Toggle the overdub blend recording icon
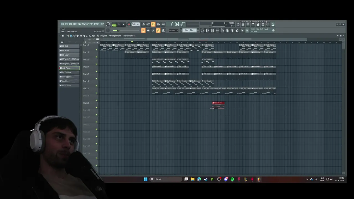Screen dimensions: 354x199 pos(158,24)
